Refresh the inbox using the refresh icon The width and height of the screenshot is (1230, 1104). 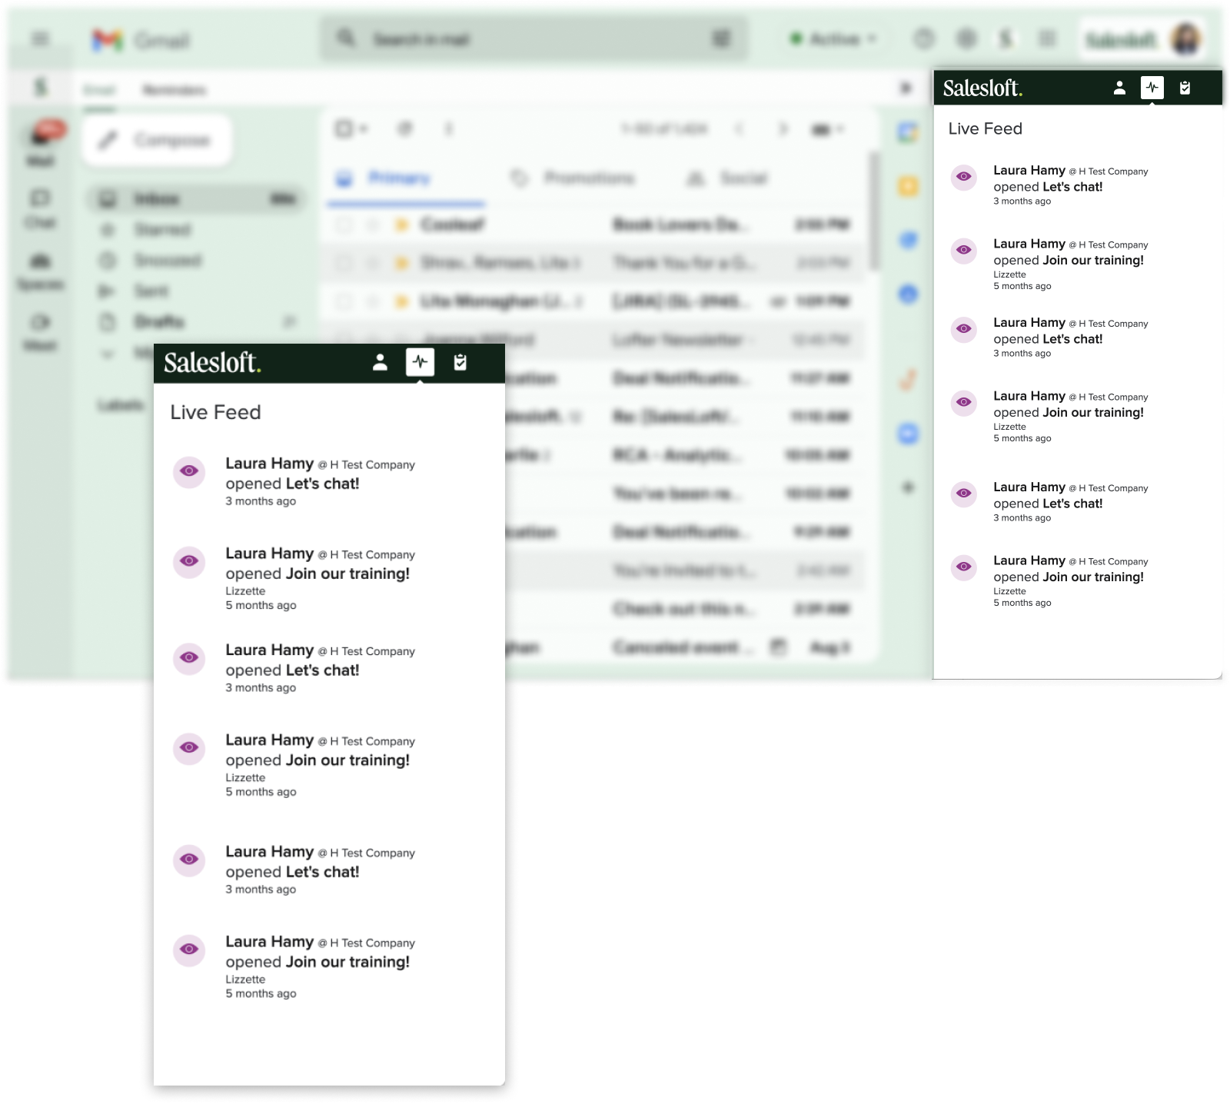click(x=405, y=129)
